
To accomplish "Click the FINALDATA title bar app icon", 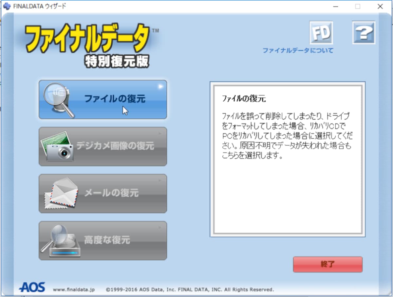I will click(x=7, y=6).
